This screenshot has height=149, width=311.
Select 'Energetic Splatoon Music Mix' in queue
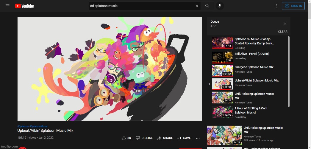point(254,67)
